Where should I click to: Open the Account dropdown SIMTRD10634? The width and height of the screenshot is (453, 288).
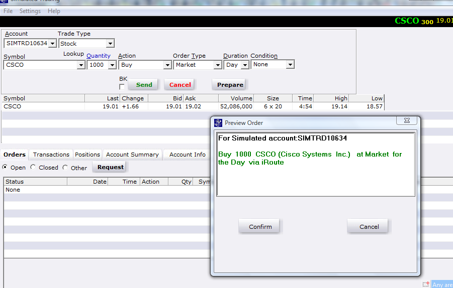pyautogui.click(x=52, y=44)
